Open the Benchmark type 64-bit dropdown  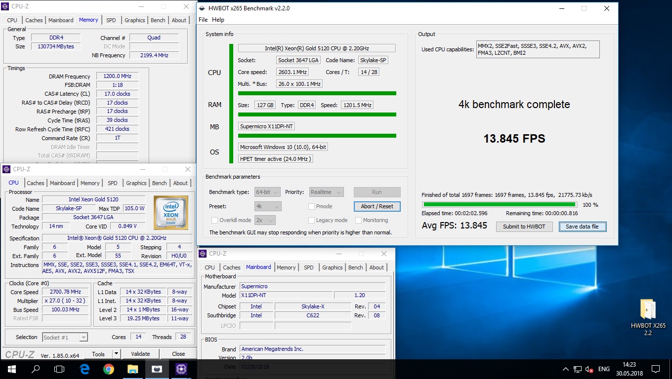(x=268, y=192)
